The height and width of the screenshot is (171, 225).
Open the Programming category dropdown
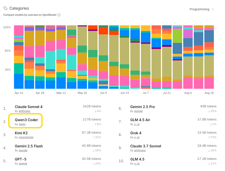202,9
